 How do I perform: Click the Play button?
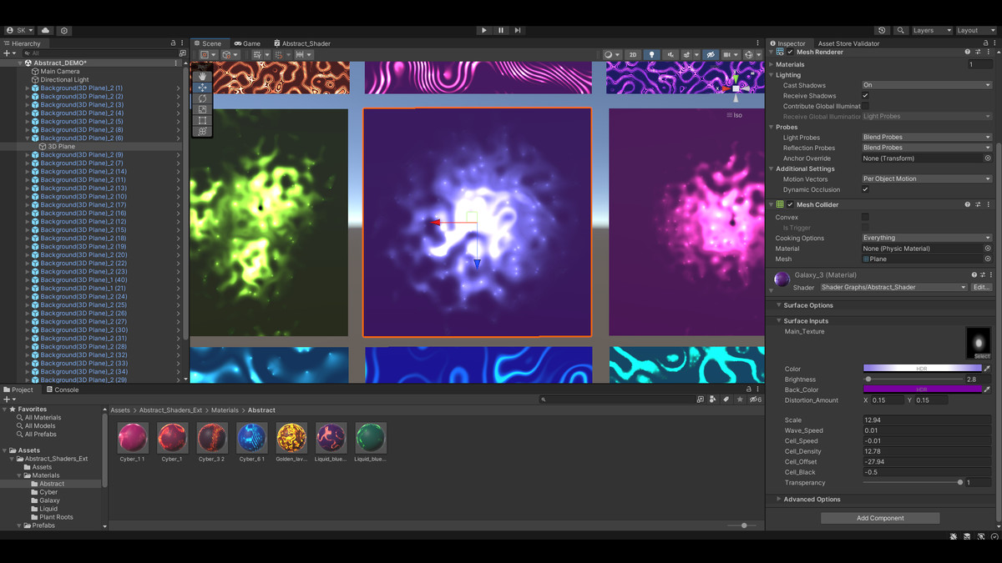click(483, 30)
